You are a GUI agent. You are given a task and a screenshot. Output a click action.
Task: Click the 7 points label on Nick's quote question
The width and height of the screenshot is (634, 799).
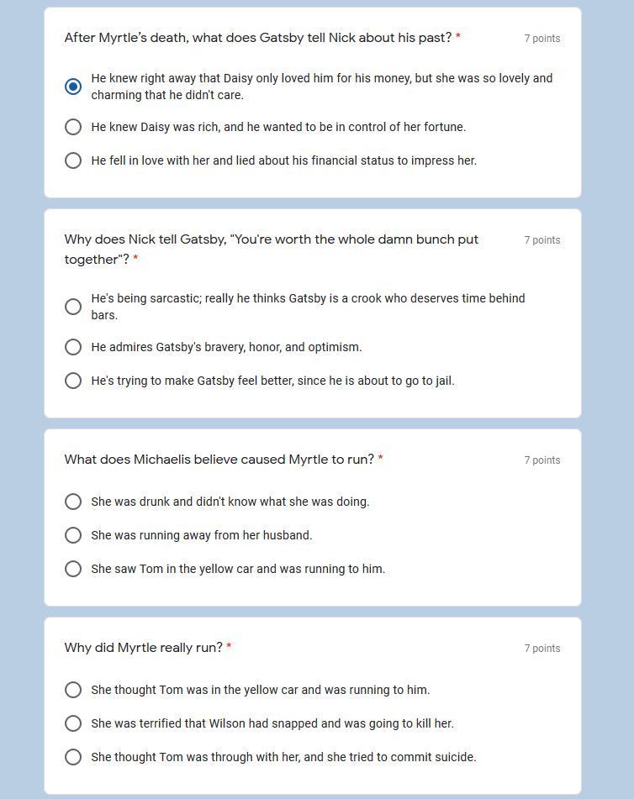tap(542, 240)
